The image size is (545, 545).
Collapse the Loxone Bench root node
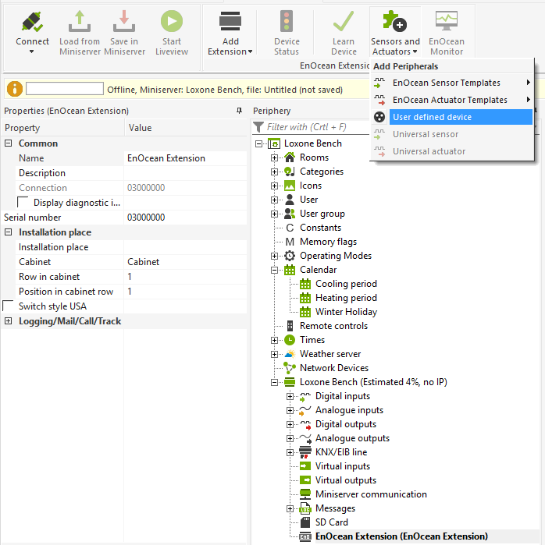coord(258,143)
